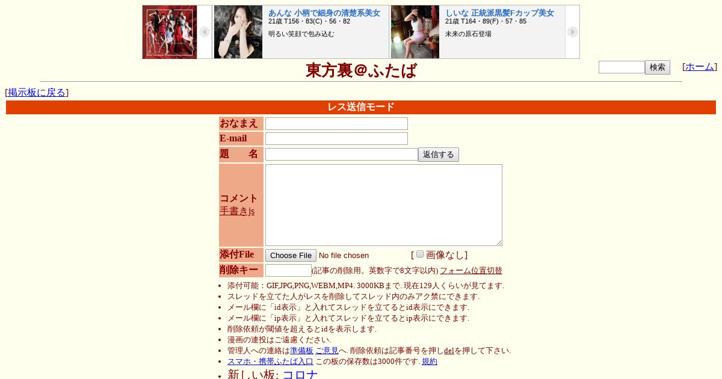Click the No file chosen text

(x=344, y=256)
